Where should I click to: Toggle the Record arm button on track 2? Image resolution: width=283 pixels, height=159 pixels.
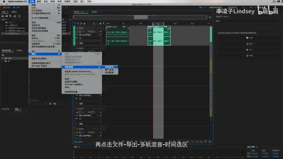click(101, 48)
